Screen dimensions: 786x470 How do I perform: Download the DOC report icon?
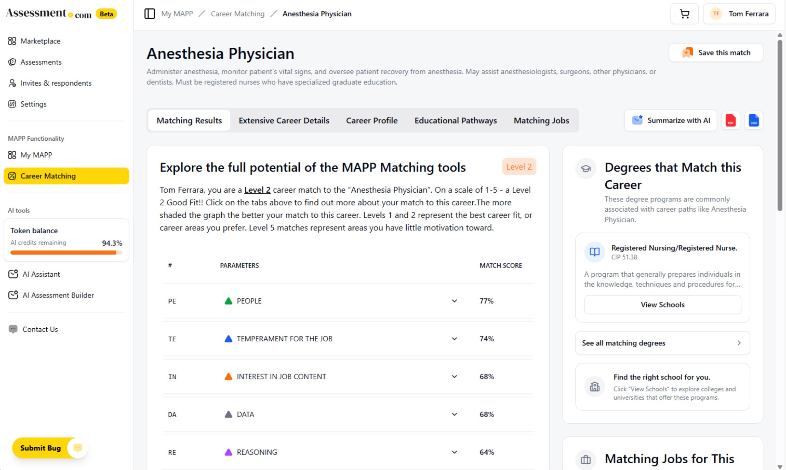tap(754, 121)
